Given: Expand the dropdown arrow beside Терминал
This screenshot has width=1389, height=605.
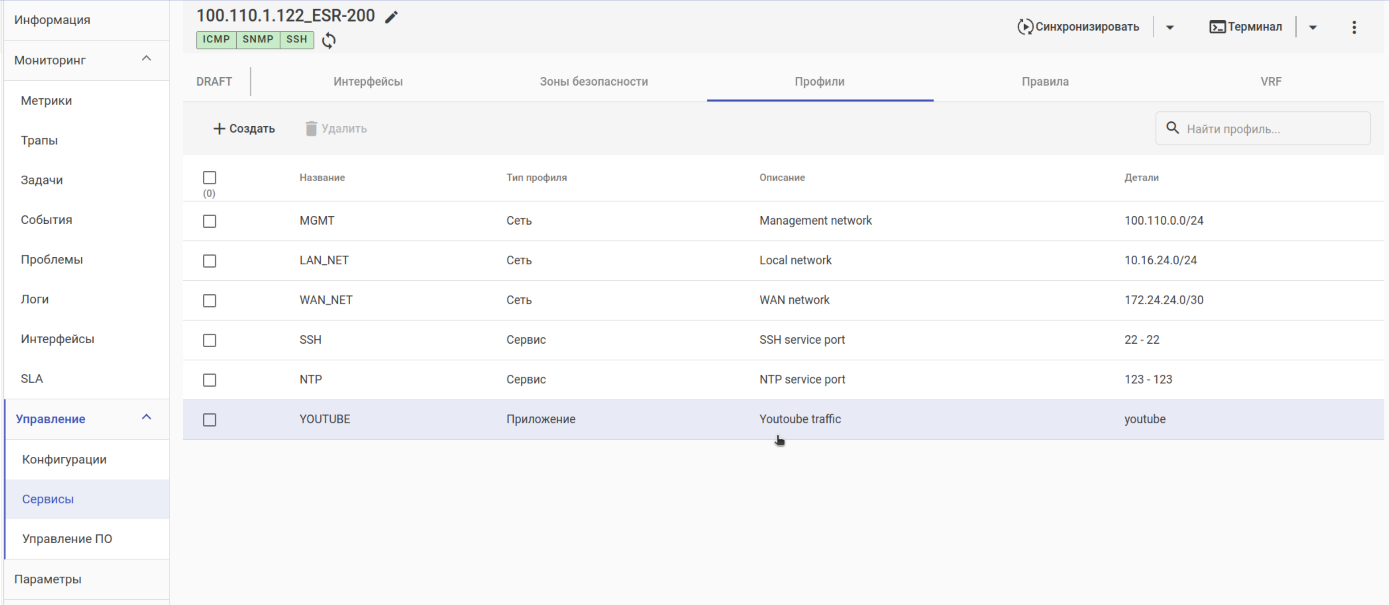Looking at the screenshot, I should (1313, 27).
